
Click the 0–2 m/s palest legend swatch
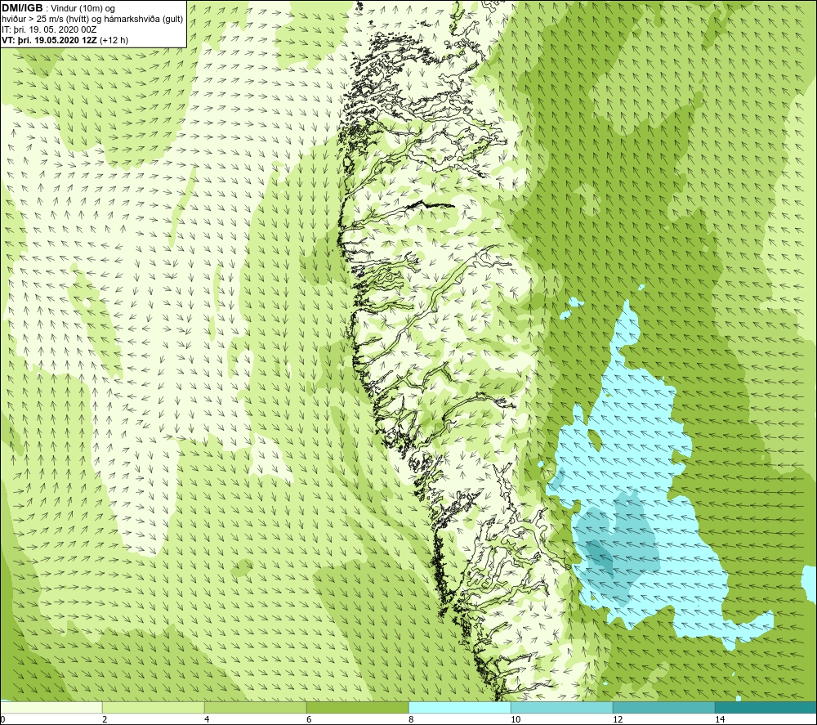pos(51,707)
